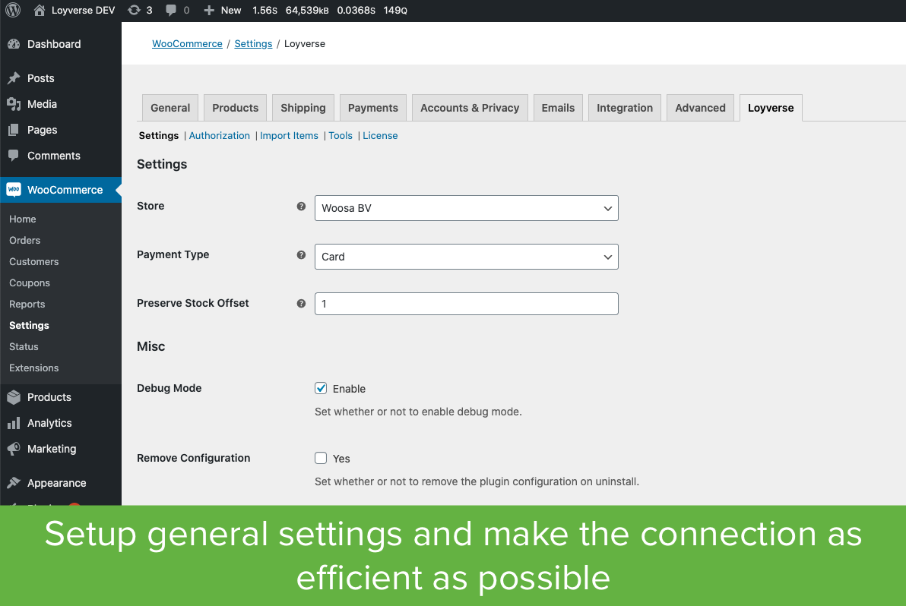906x606 pixels.
Task: Click the Loyverse DEV site name
Action: 83,10
